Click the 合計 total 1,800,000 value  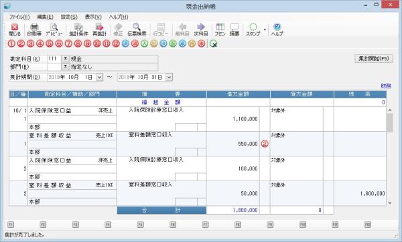click(245, 210)
